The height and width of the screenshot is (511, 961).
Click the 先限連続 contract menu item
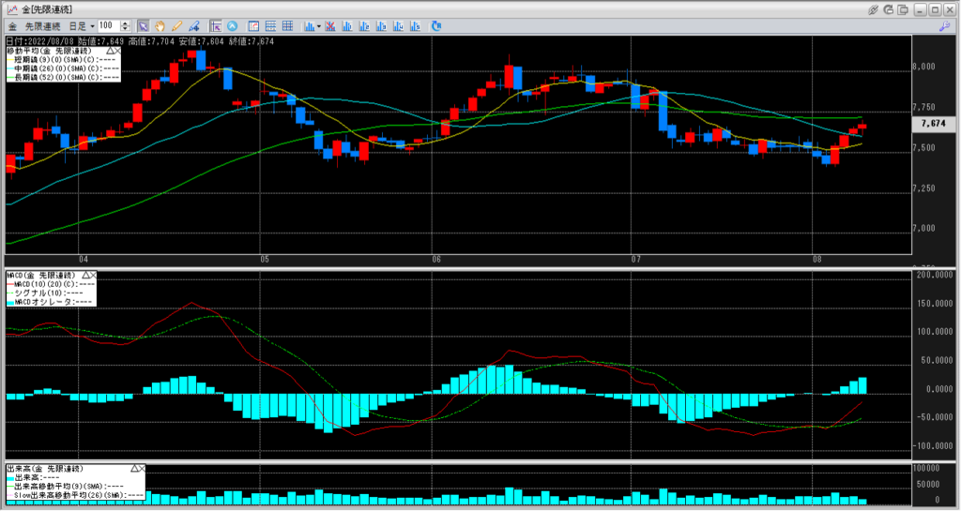41,25
